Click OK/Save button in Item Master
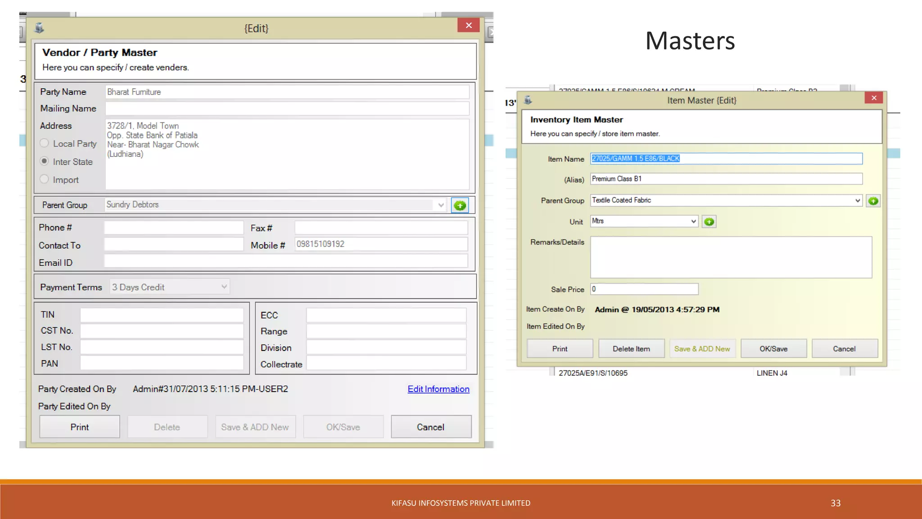This screenshot has height=519, width=922. click(773, 349)
